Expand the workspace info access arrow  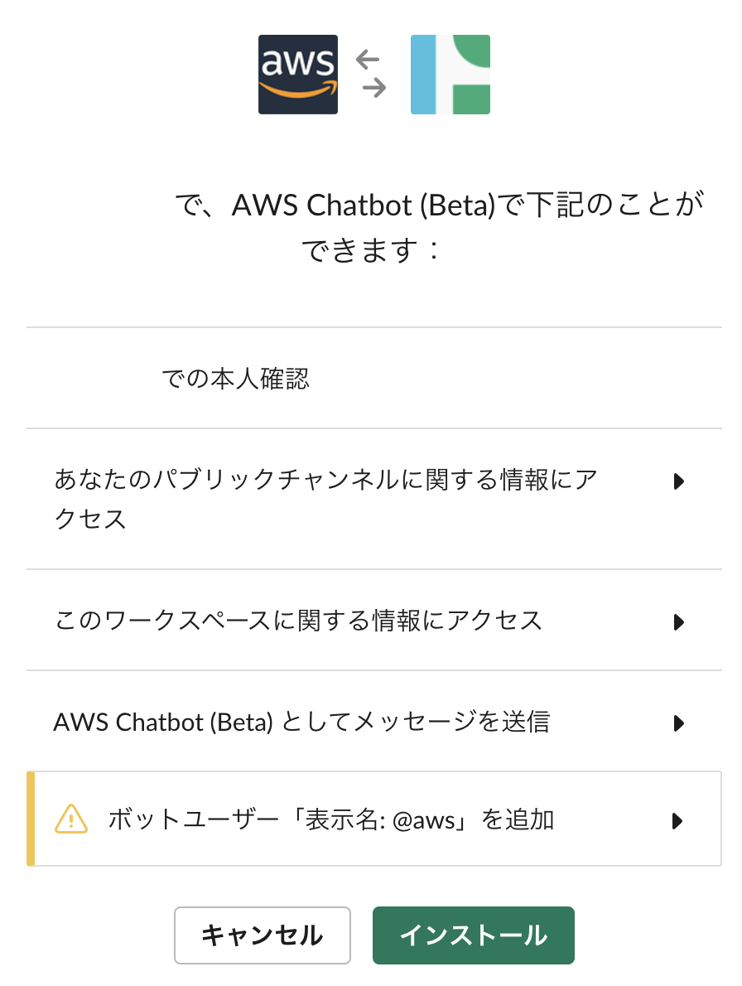point(678,621)
